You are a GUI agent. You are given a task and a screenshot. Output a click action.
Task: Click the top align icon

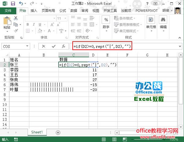[x=73, y=17]
